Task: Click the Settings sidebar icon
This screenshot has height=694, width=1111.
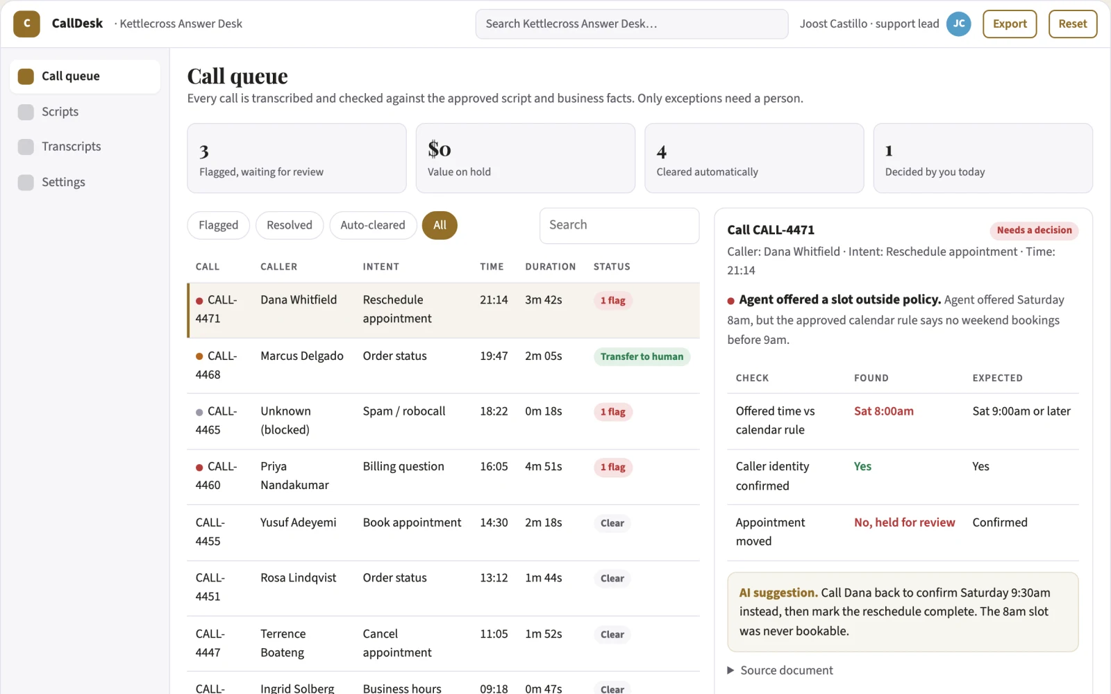Action: 26,182
